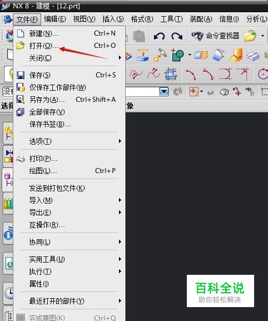Screen dimensions: 268x321
Task: Select 全部保存(V) entry
Action: tap(69, 112)
